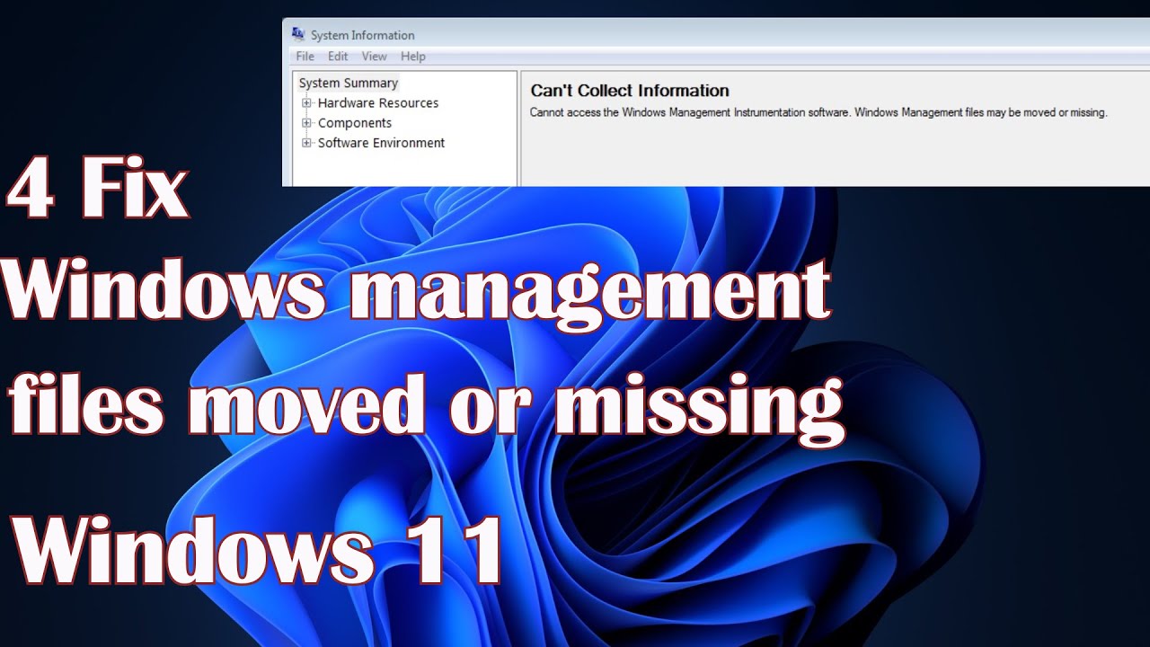Select System Summary in the tree

[x=348, y=83]
